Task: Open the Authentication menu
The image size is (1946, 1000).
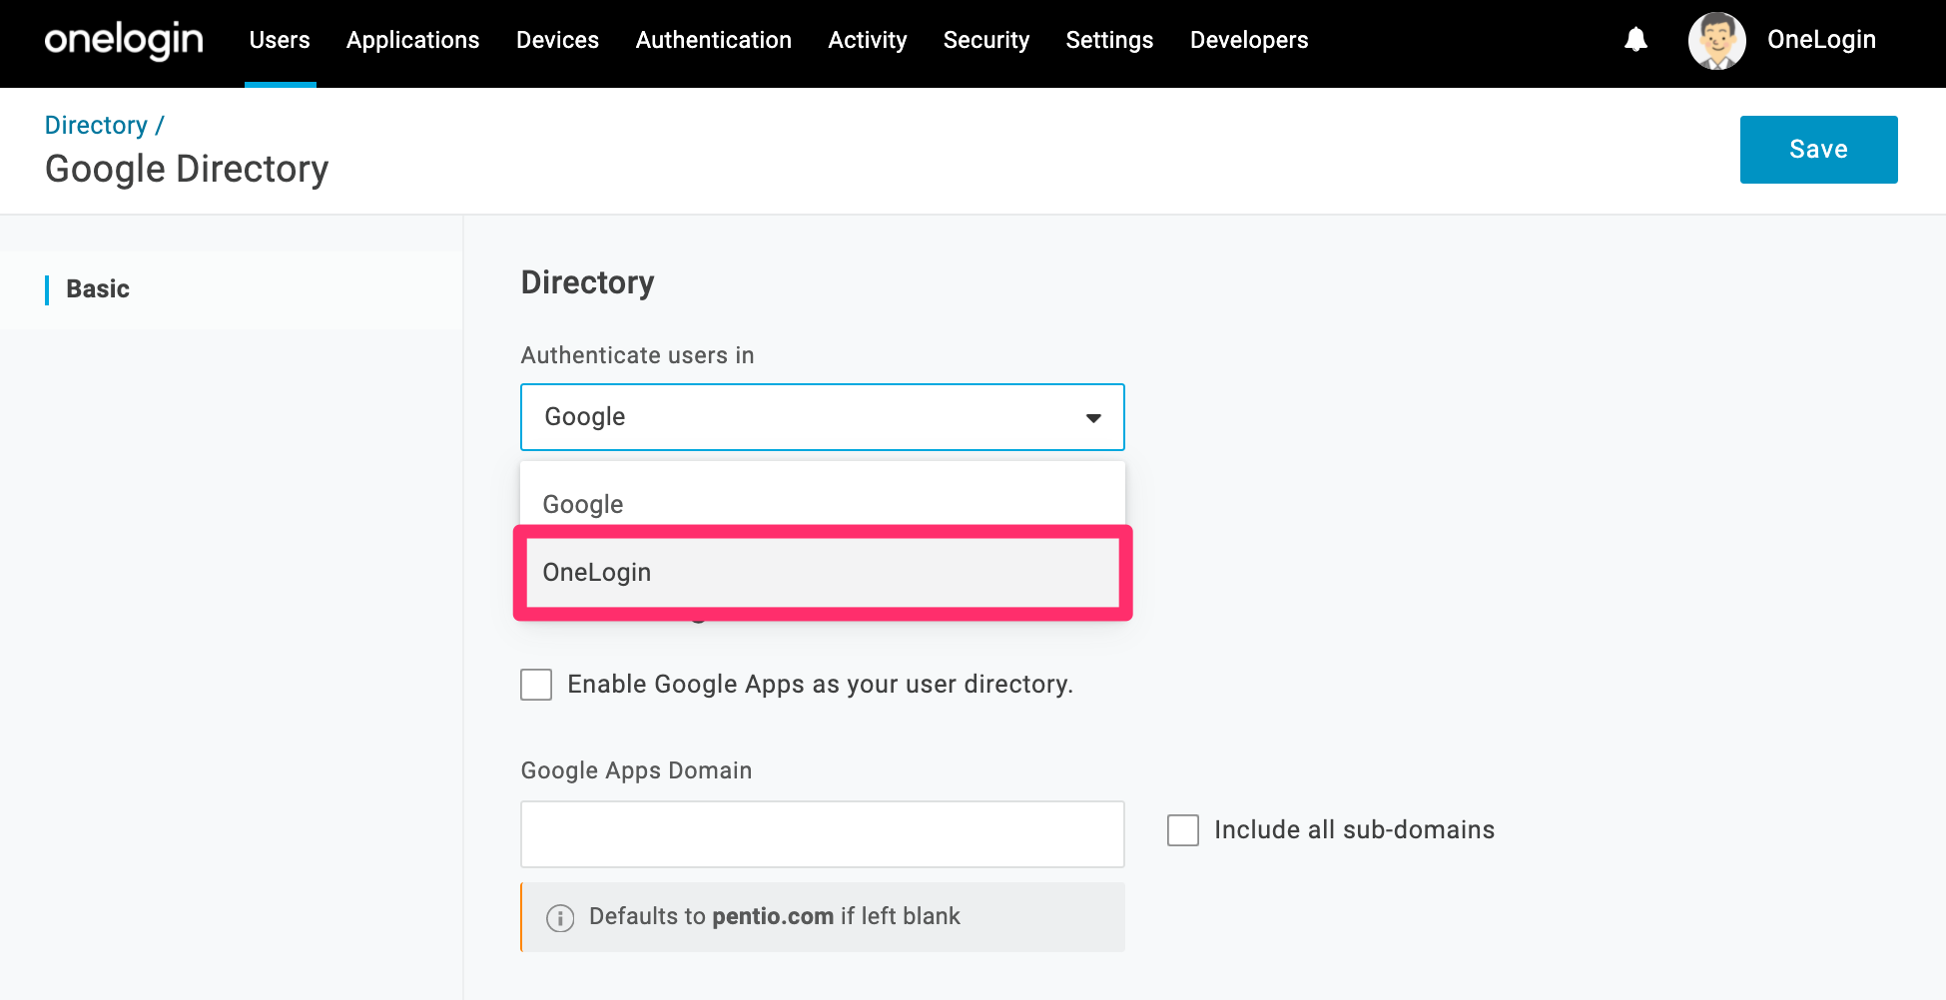Action: point(714,40)
